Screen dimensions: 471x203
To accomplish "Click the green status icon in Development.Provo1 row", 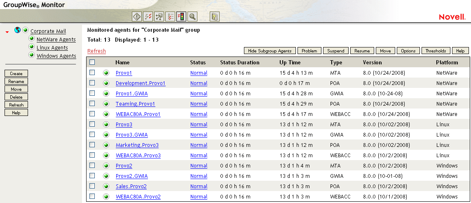I will click(106, 83).
